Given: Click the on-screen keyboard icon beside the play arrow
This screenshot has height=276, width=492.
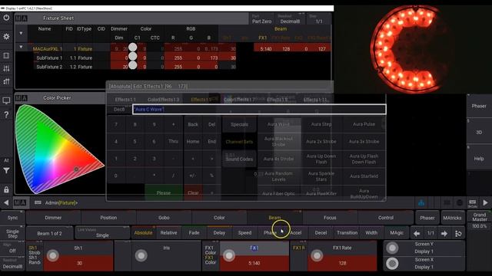Looking at the screenshot, I should tap(472, 202).
